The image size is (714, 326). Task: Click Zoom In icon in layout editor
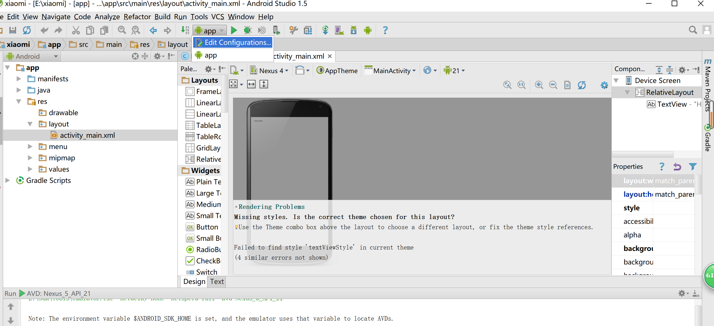click(x=539, y=85)
